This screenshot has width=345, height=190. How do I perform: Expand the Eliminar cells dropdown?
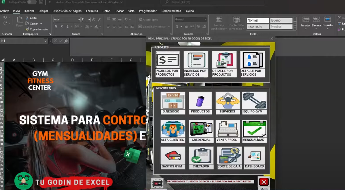click(x=316, y=29)
